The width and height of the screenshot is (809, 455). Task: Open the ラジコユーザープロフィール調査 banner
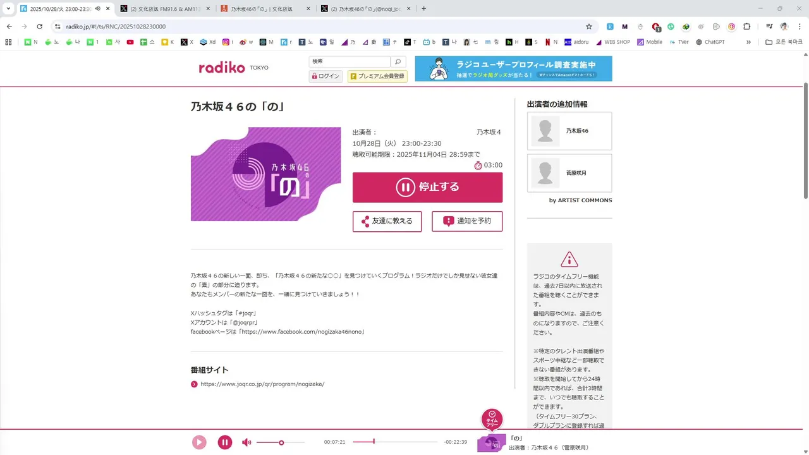[x=513, y=68]
